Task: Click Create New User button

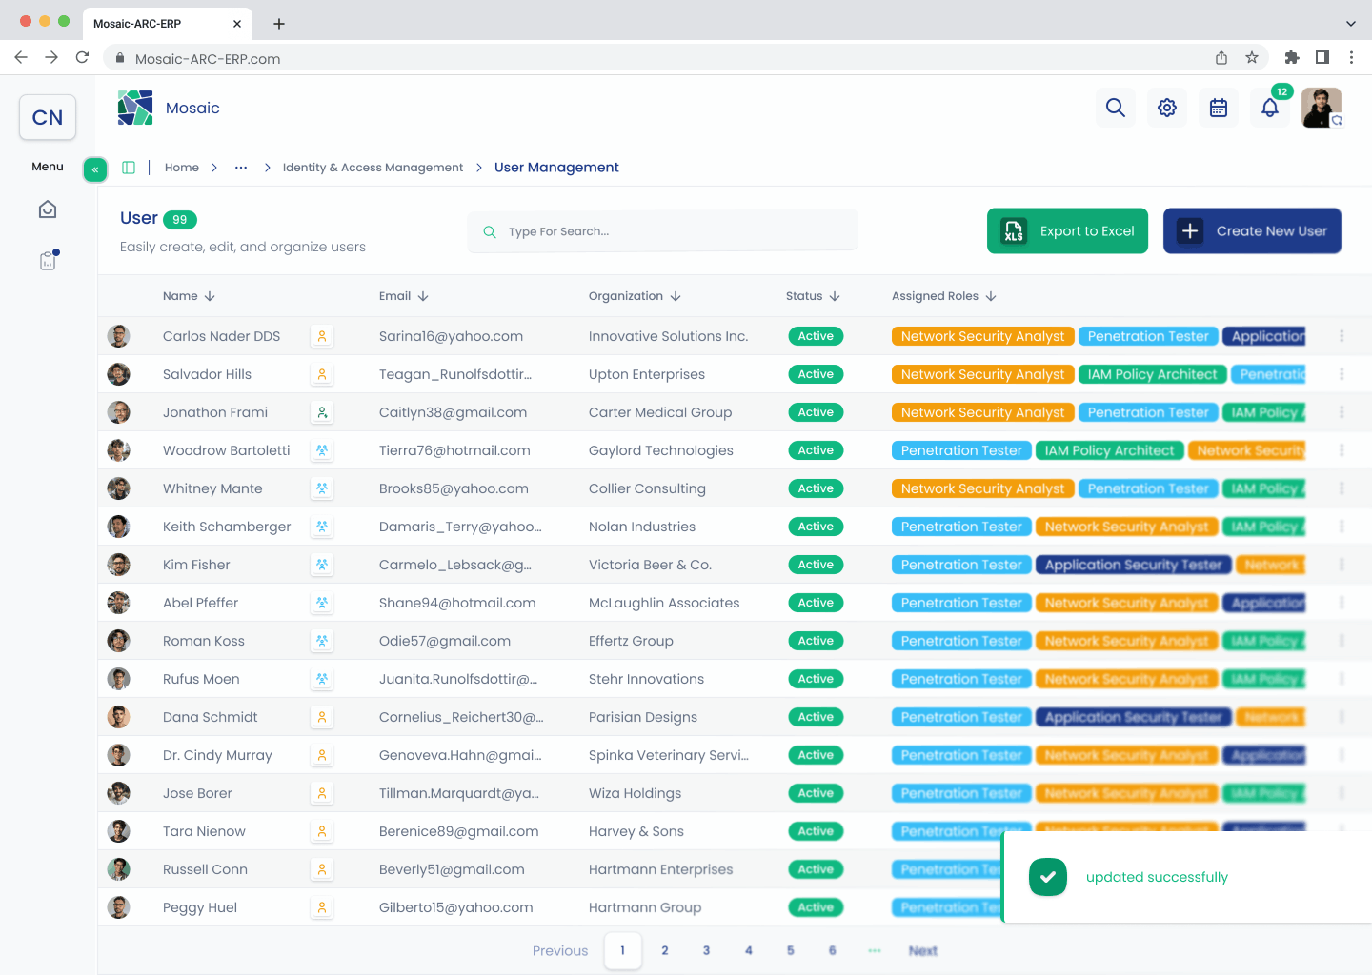Action: click(x=1252, y=231)
